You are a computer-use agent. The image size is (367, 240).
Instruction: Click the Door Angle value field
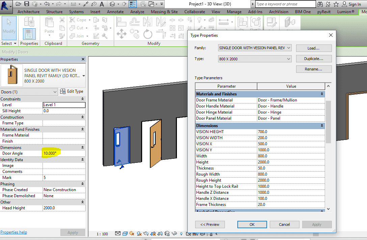point(64,153)
